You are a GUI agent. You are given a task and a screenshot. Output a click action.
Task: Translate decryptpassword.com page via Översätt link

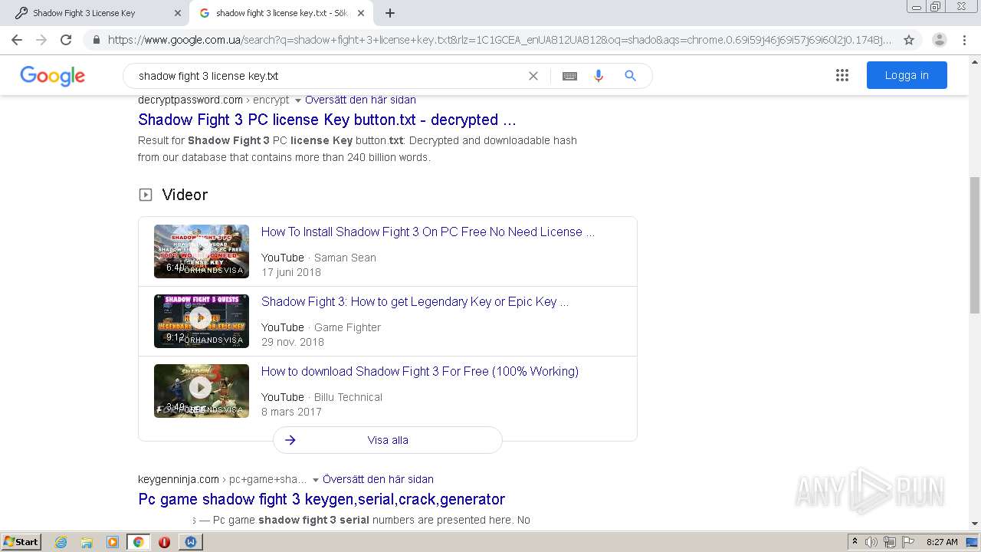tap(360, 100)
